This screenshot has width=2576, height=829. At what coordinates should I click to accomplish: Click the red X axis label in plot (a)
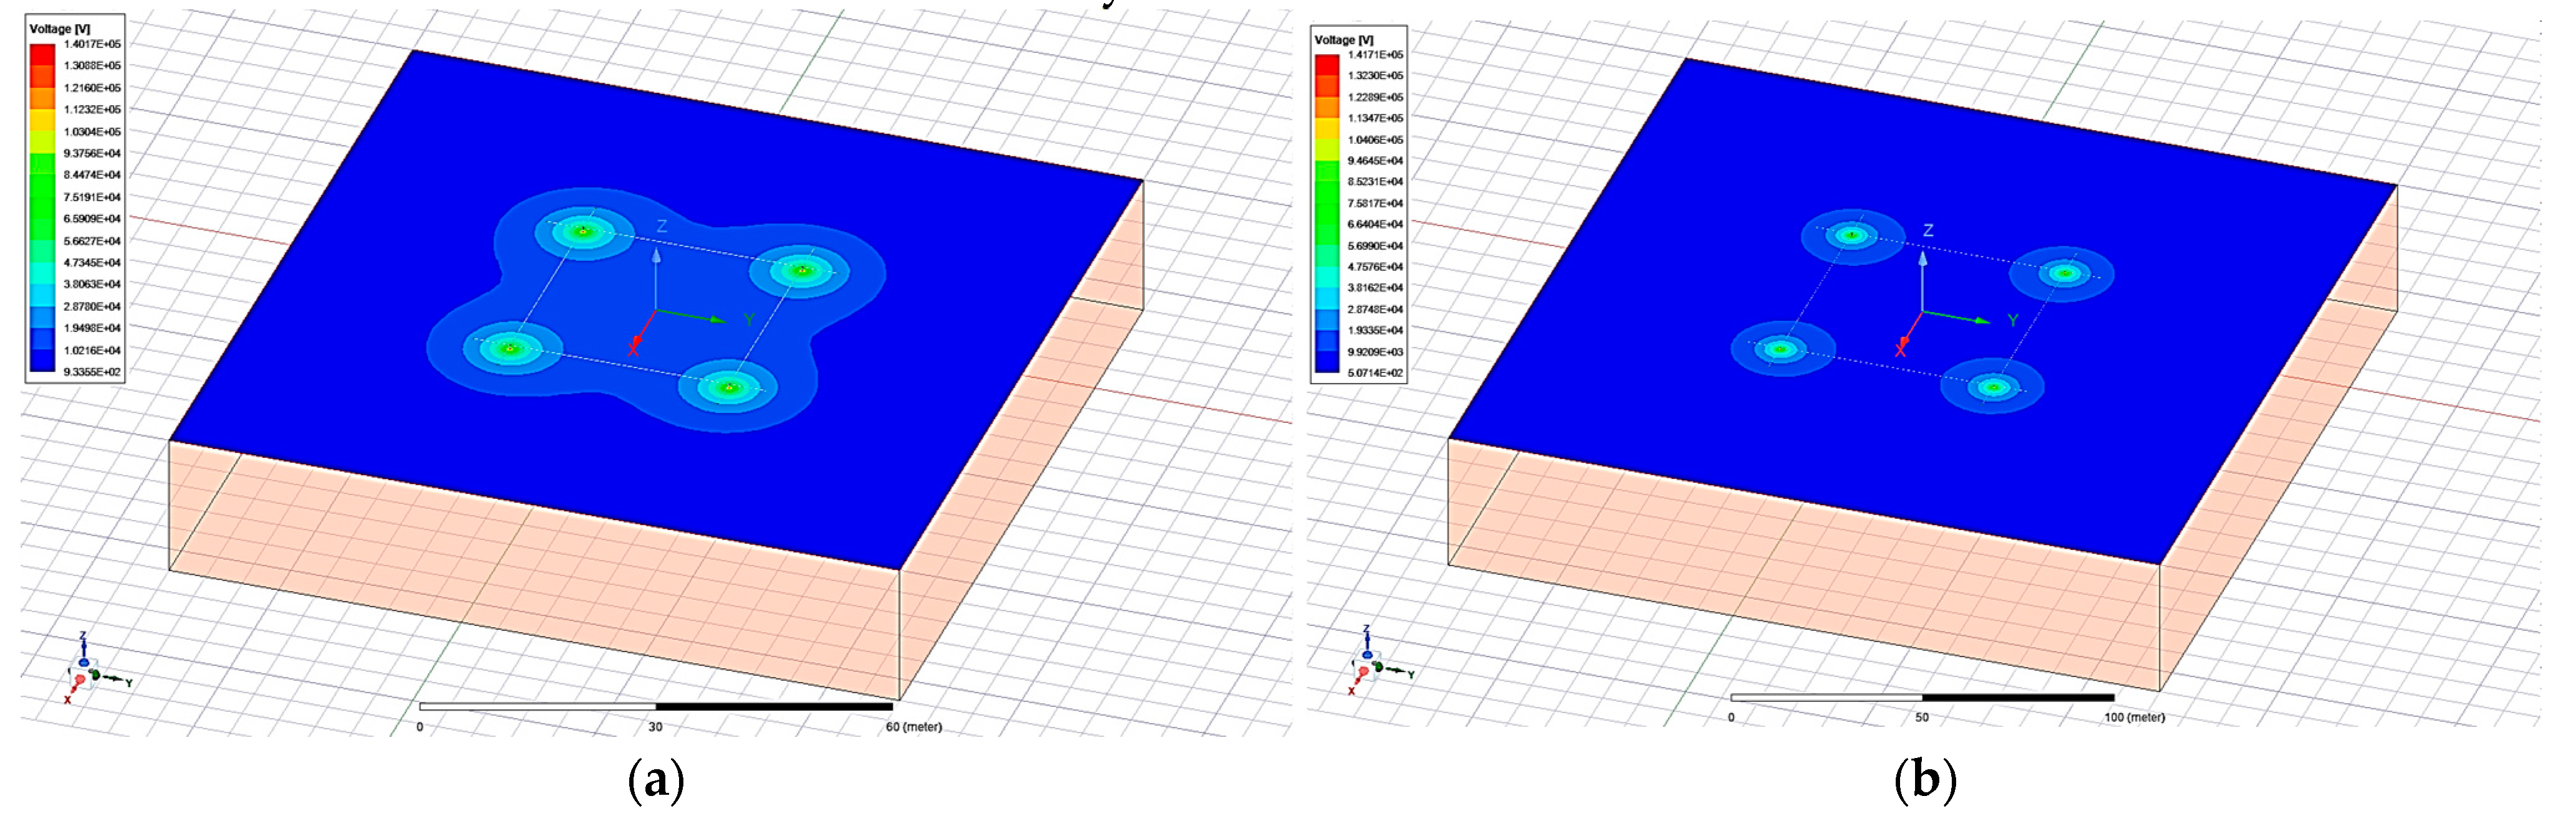click(x=633, y=351)
